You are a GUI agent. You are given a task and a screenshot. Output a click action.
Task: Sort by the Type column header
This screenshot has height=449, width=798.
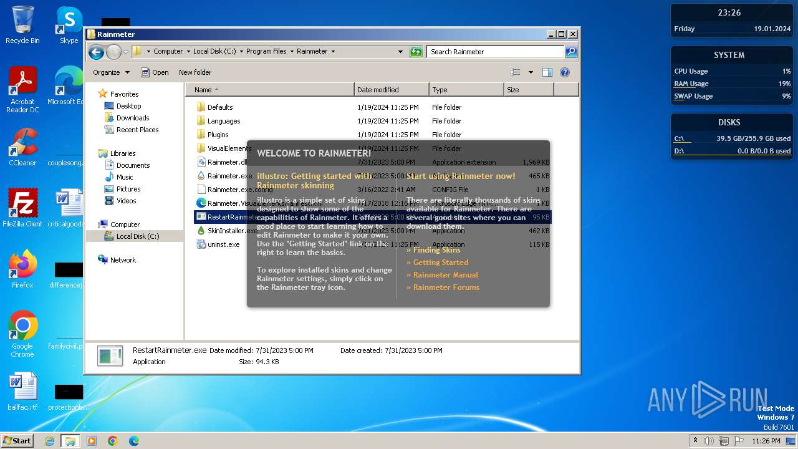[x=466, y=90]
